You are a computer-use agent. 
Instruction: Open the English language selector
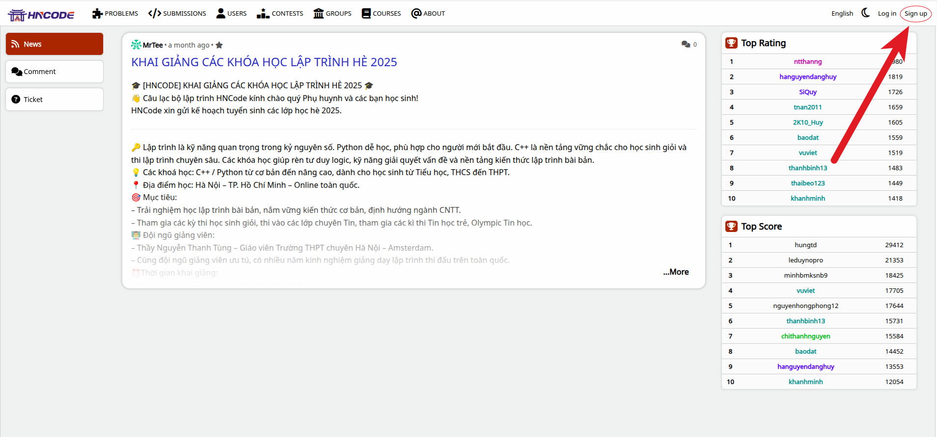point(842,14)
